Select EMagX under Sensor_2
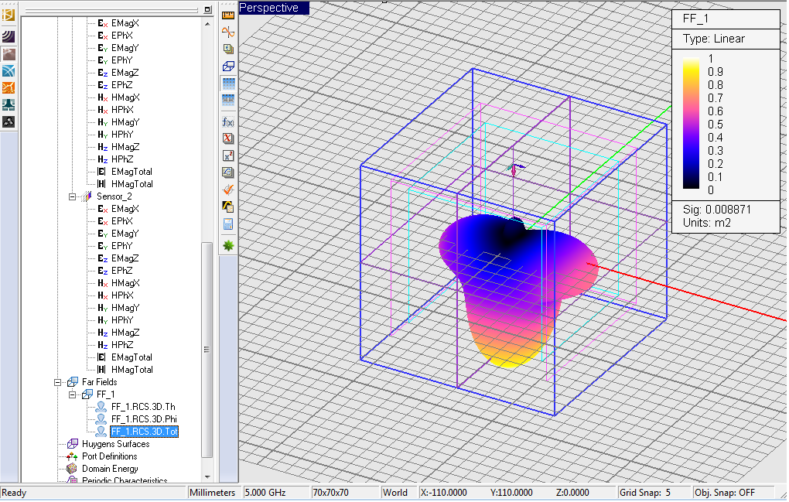The width and height of the screenshot is (789, 502). click(x=125, y=209)
